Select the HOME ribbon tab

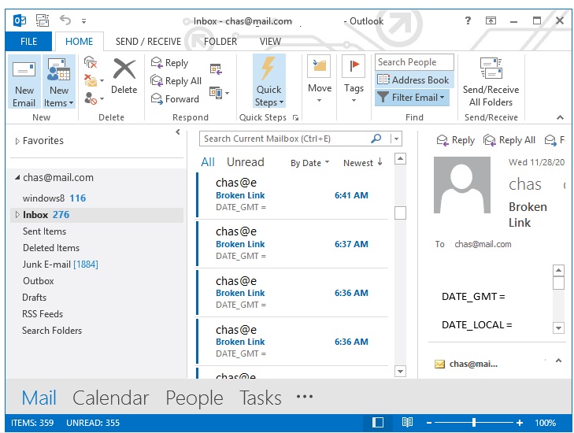79,42
